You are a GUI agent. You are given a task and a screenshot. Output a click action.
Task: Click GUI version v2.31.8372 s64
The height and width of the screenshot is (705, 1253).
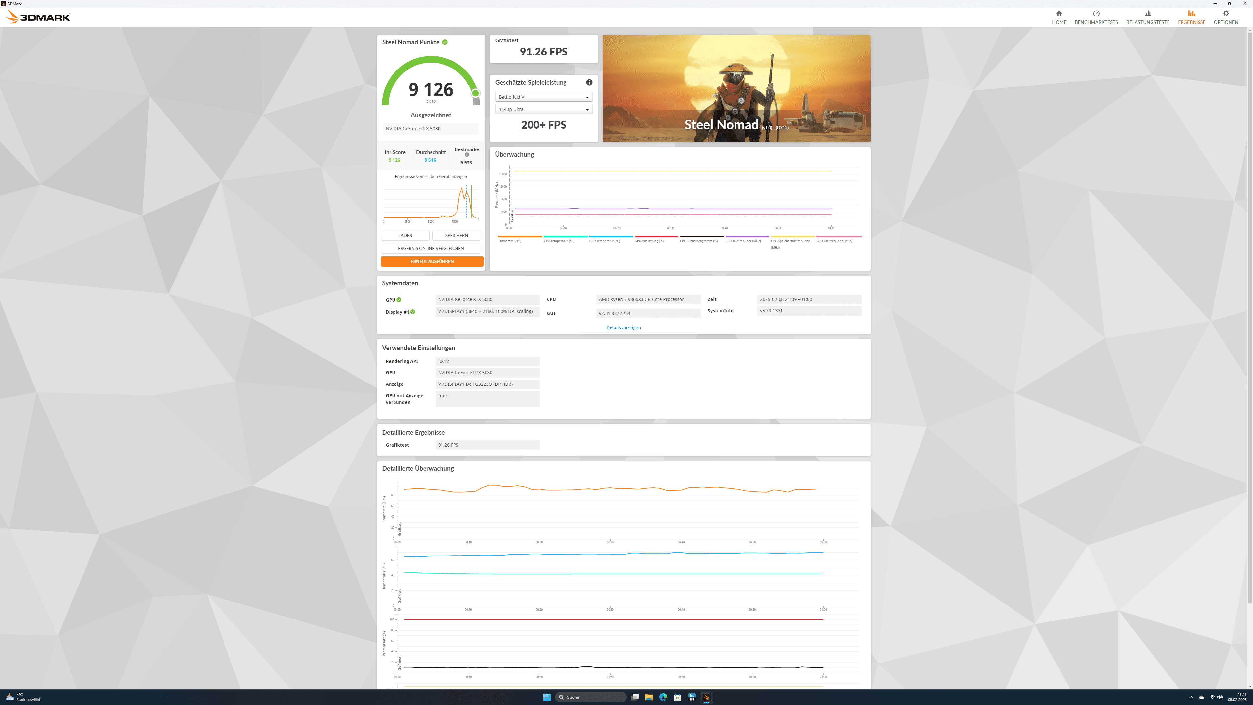tap(648, 313)
